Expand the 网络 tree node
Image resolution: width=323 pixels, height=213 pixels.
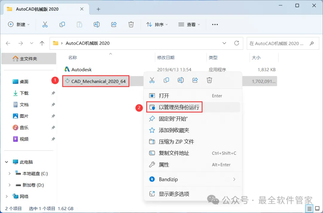[x=7, y=197]
